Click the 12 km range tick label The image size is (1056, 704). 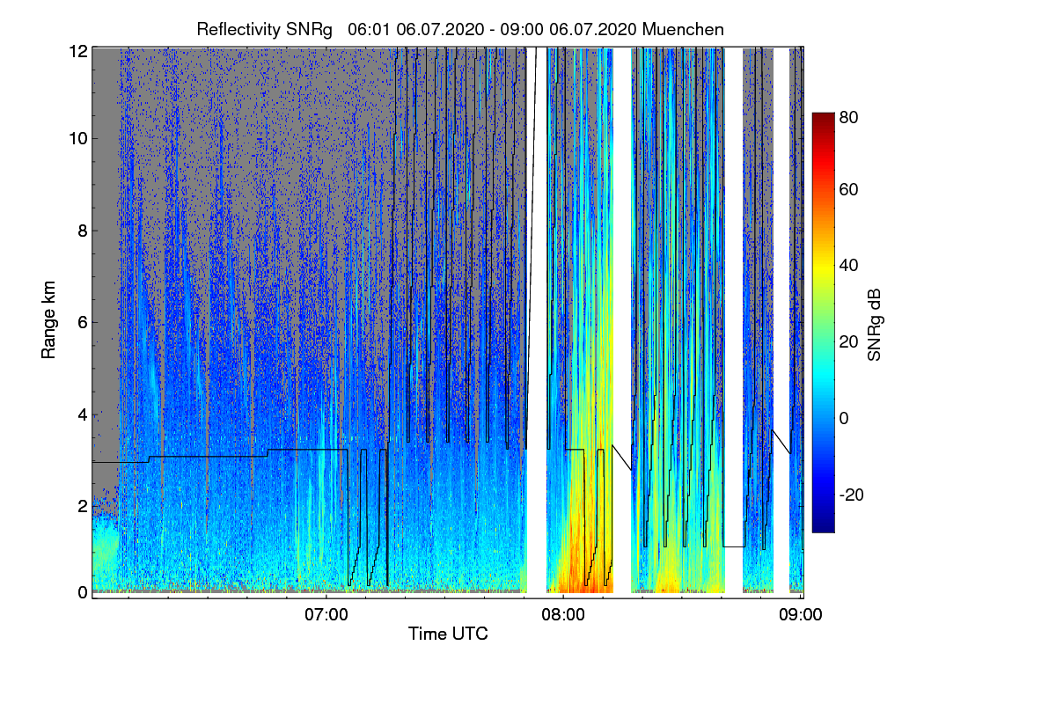pos(78,51)
